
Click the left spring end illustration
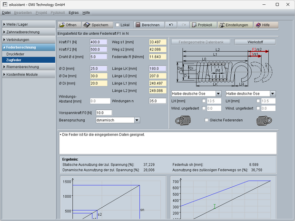pos(183,121)
